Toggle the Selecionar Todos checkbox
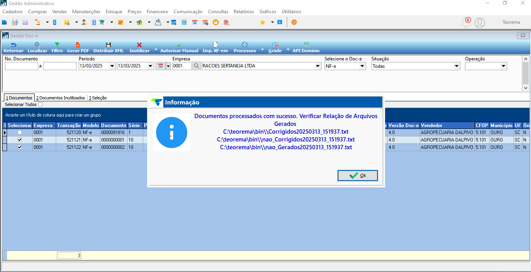 point(40,104)
